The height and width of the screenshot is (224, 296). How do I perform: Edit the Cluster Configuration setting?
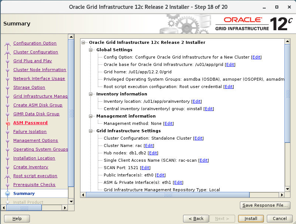(x=199, y=138)
